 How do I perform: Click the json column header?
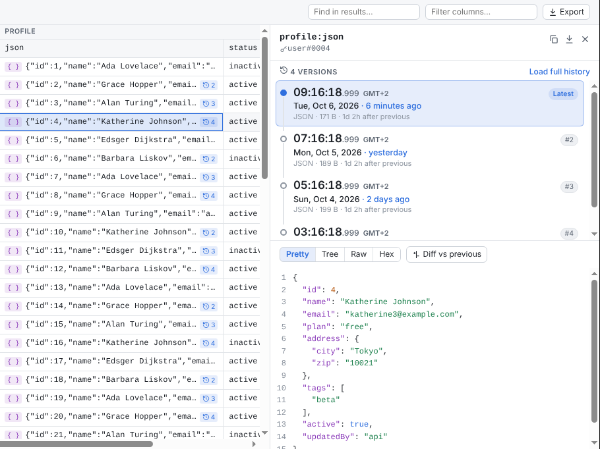[x=111, y=48]
